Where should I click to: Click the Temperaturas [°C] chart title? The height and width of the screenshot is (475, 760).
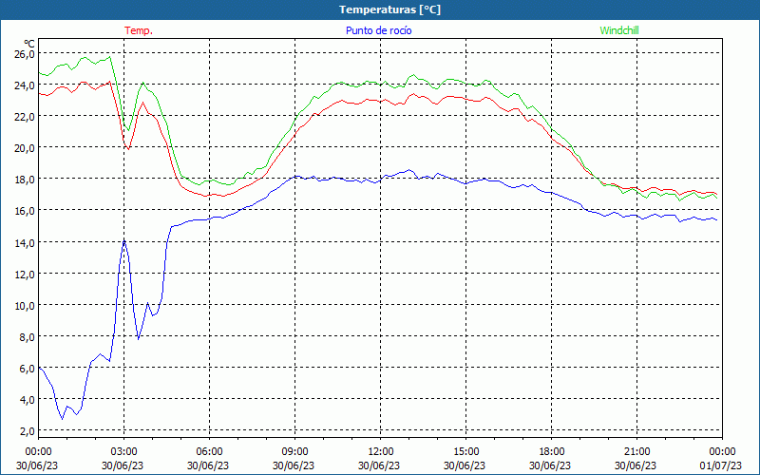(x=389, y=9)
